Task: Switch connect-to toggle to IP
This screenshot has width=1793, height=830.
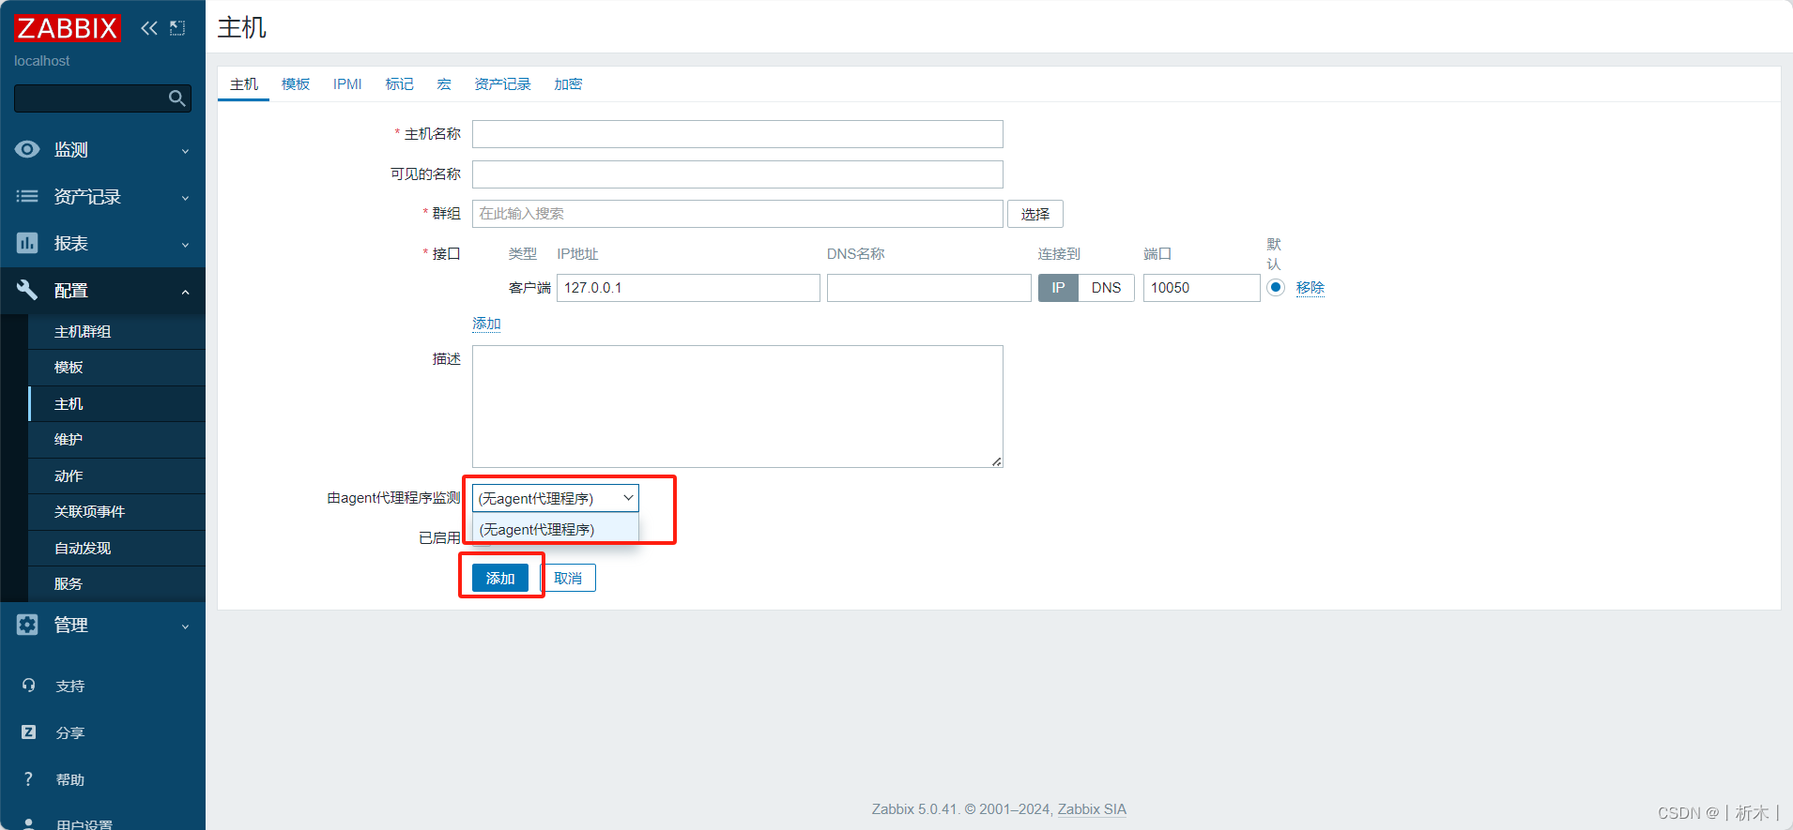Action: [x=1058, y=288]
